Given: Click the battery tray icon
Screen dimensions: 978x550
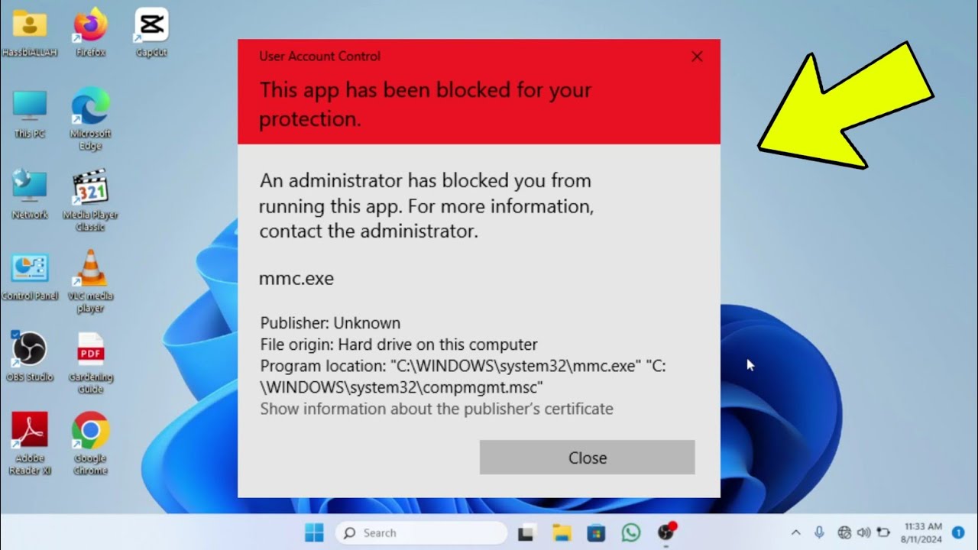Looking at the screenshot, I should click(883, 532).
